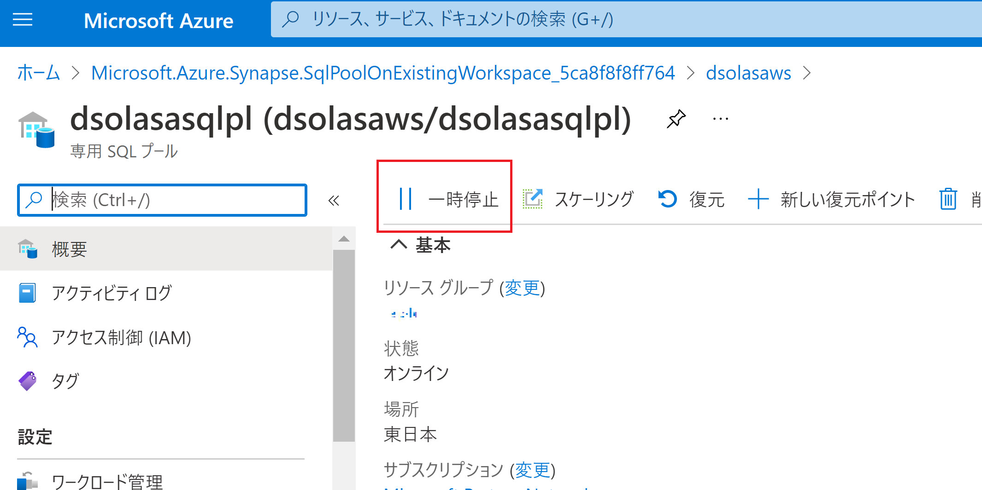Click the Restore (復元) icon
This screenshot has width=982, height=490.
tap(690, 199)
